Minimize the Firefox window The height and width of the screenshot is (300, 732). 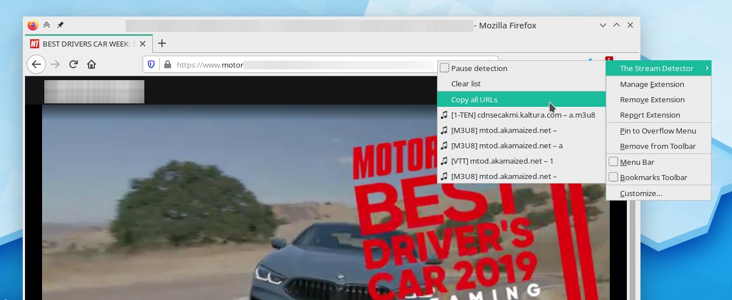point(603,25)
